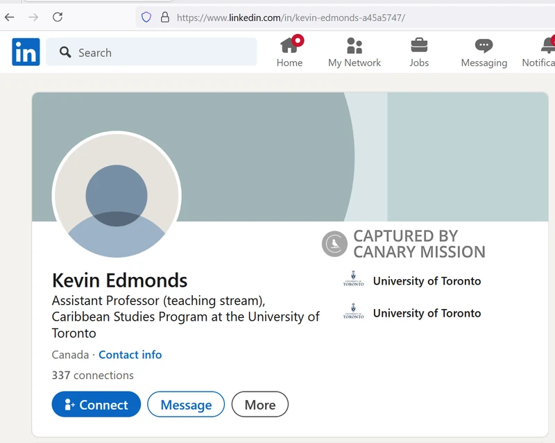The width and height of the screenshot is (555, 443).
Task: Click the browser Back arrow
Action: (x=10, y=17)
